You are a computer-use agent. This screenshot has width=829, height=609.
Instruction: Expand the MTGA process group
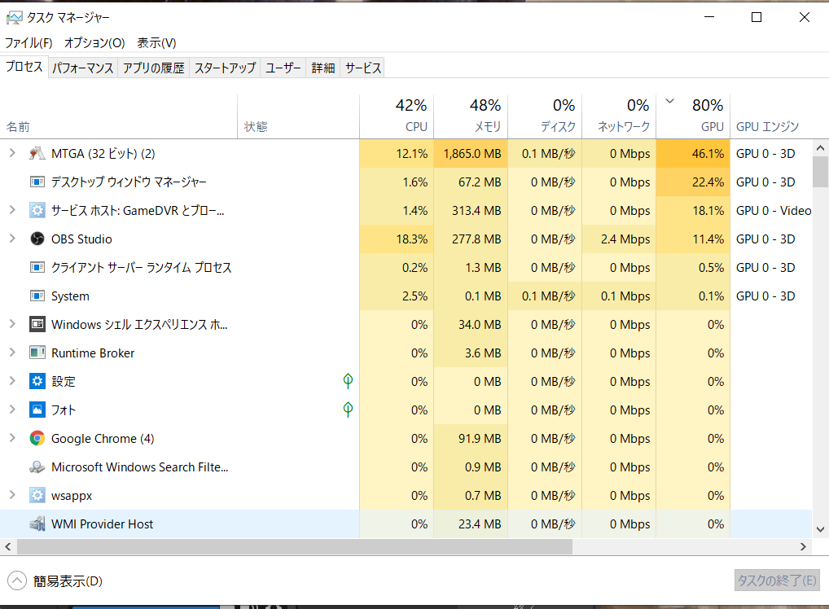(x=12, y=153)
